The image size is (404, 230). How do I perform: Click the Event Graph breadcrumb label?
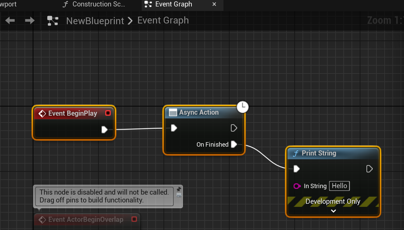163,20
